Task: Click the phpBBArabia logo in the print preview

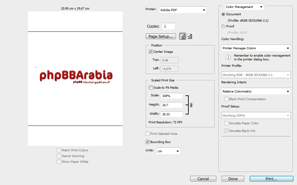Action: (x=76, y=77)
